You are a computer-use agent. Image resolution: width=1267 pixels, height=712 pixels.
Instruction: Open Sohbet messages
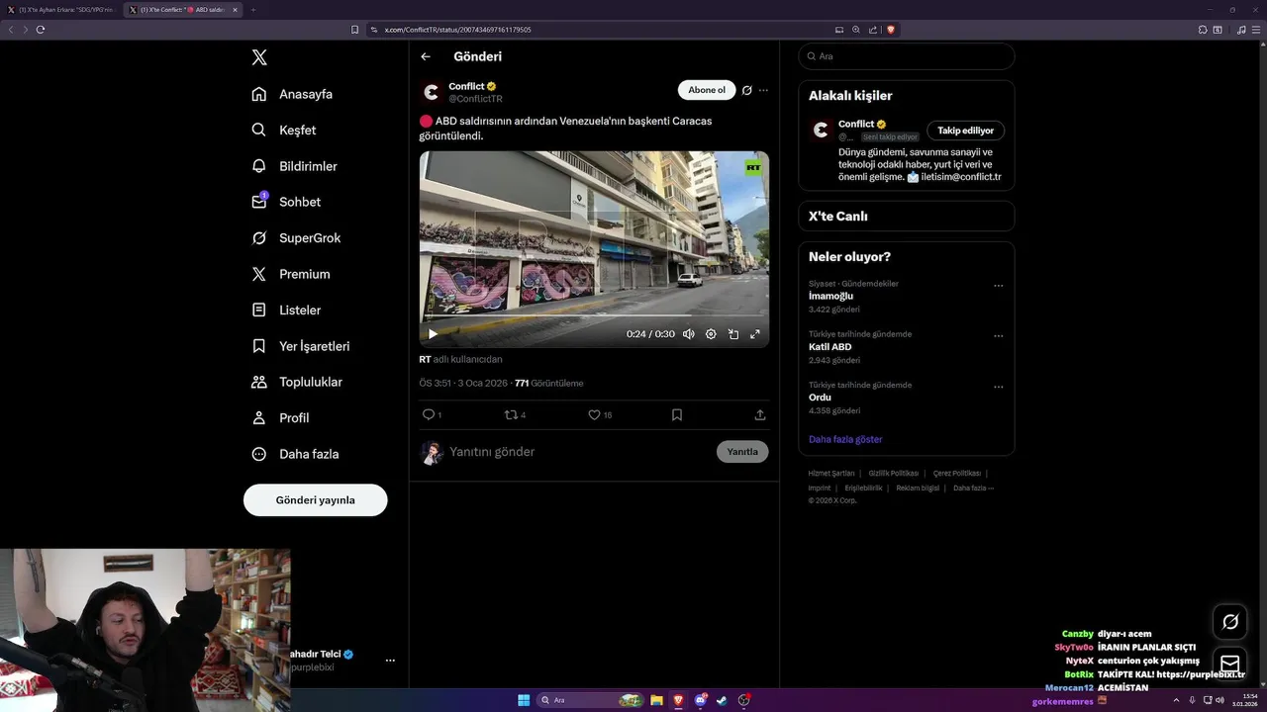[x=286, y=202]
